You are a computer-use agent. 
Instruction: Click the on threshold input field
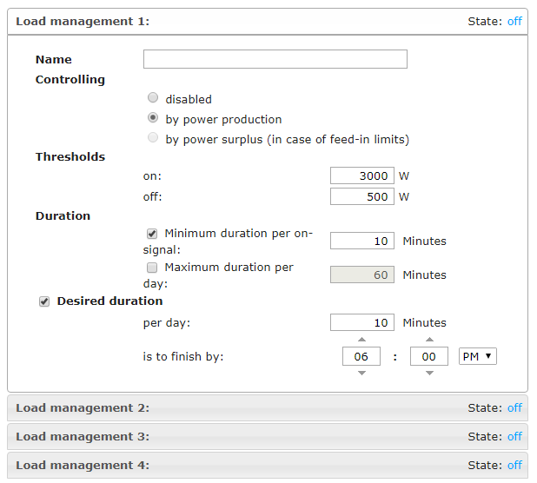click(362, 175)
